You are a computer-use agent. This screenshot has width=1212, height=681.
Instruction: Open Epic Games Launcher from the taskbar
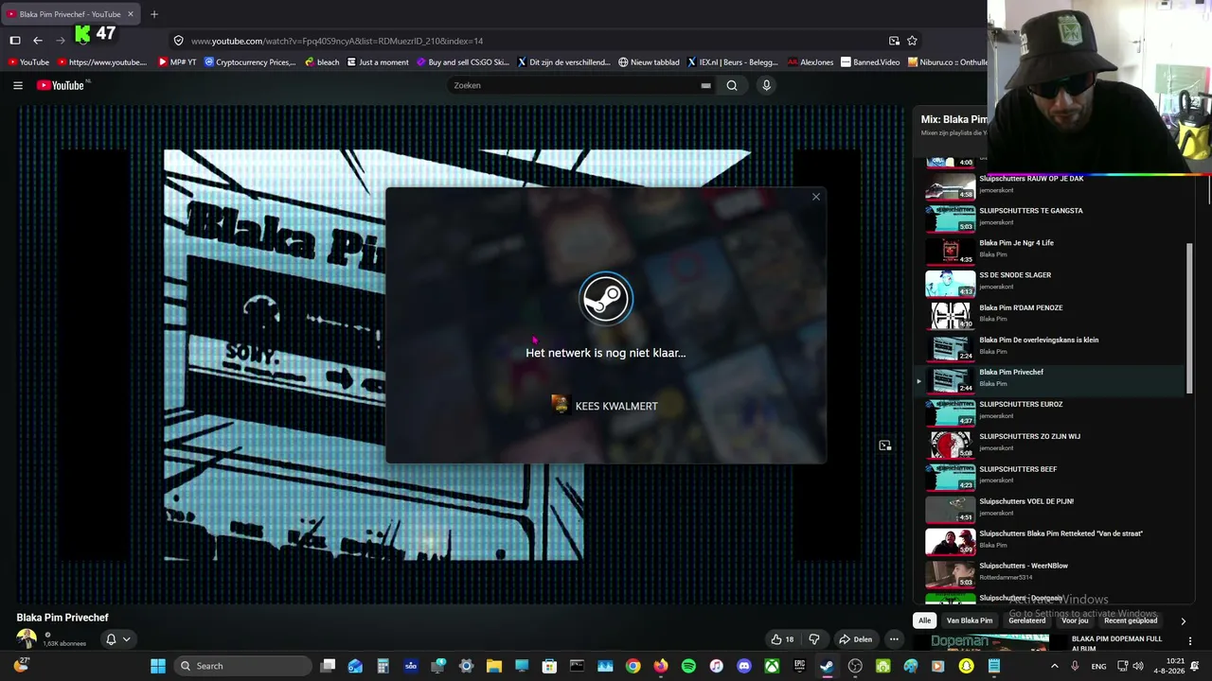(799, 666)
